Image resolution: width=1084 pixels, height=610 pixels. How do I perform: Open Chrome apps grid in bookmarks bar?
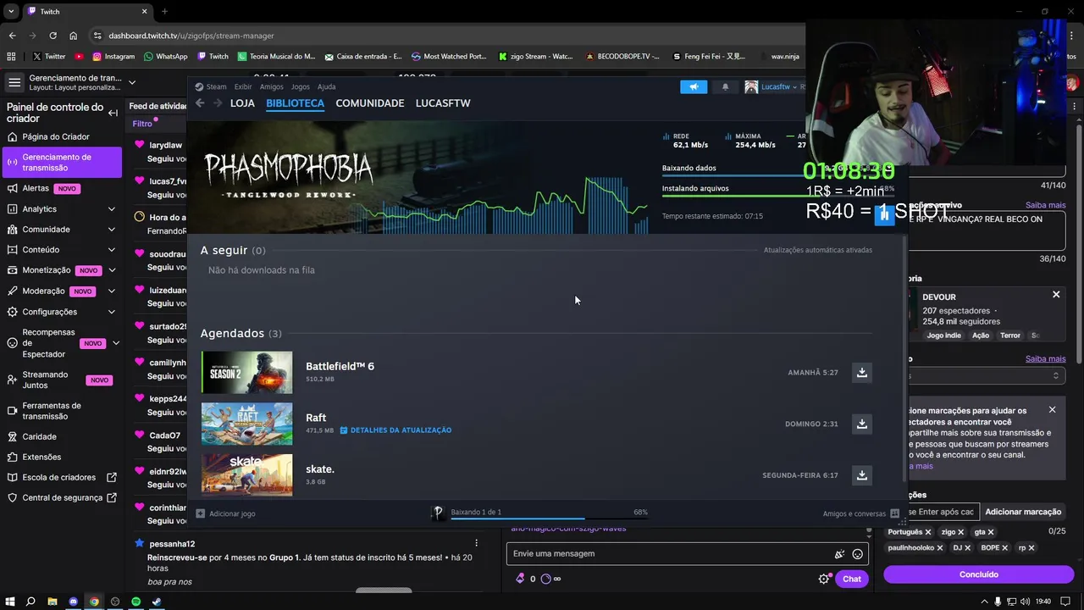coord(11,56)
